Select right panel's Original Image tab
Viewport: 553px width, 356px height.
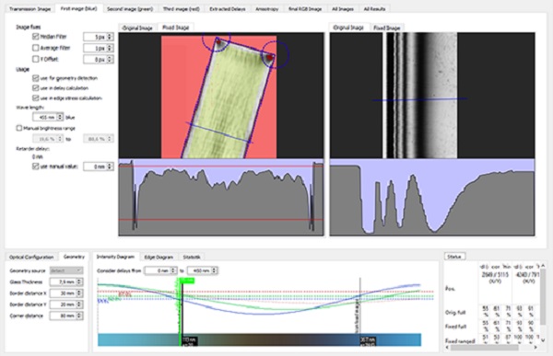click(348, 28)
